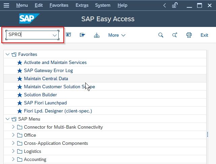Click star icon beside Activate and Maintain Services
Image resolution: width=216 pixels, height=164 pixels.
click(20, 63)
